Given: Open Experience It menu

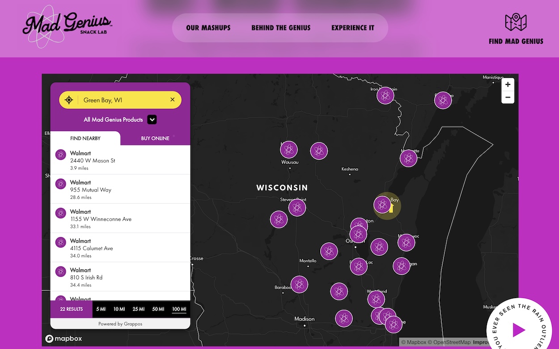Looking at the screenshot, I should 353,28.
